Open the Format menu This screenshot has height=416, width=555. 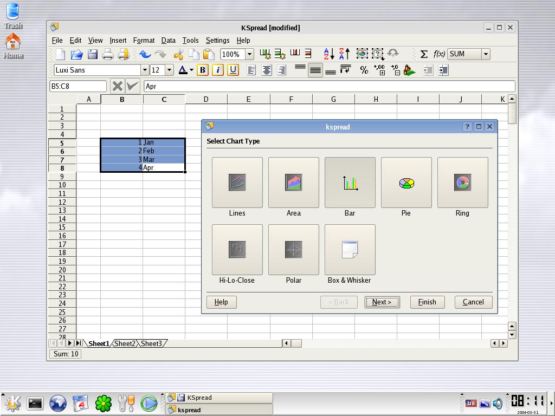coord(144,40)
